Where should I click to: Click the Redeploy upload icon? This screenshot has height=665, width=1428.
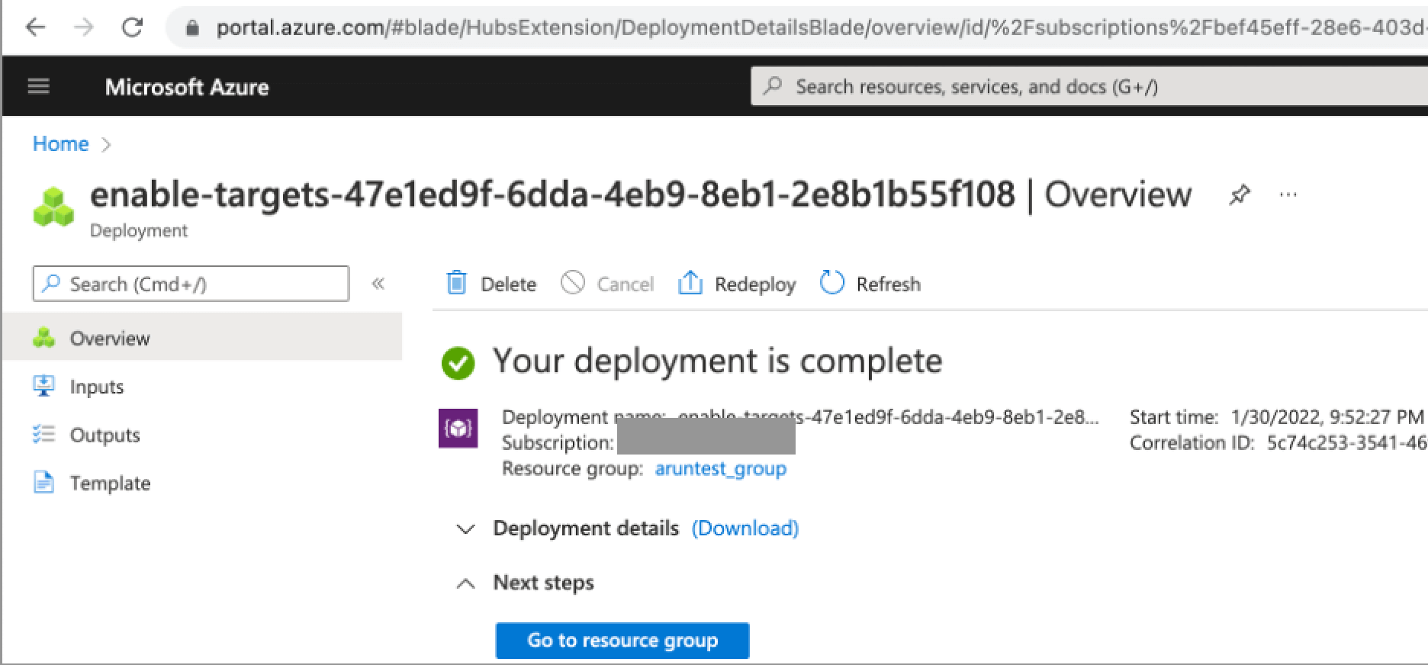(690, 283)
